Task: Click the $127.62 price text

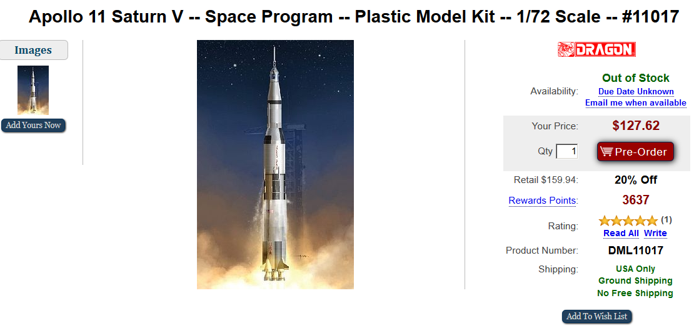Action: coord(636,126)
